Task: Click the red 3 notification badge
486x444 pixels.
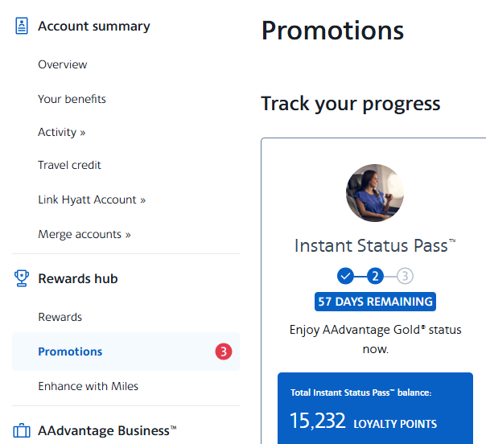Action: [224, 351]
